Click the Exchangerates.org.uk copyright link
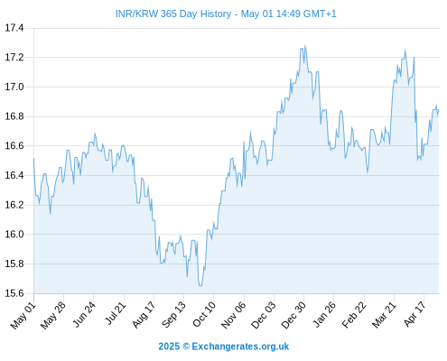The height and width of the screenshot is (361, 447). point(240,347)
